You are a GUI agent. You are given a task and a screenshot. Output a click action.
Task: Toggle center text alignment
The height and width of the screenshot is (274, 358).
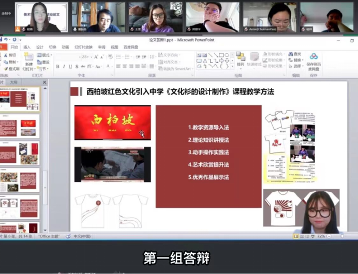pos(125,66)
